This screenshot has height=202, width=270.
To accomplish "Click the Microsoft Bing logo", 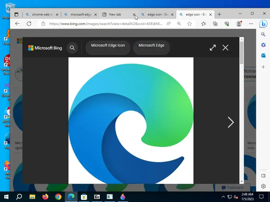I will coord(45,48).
